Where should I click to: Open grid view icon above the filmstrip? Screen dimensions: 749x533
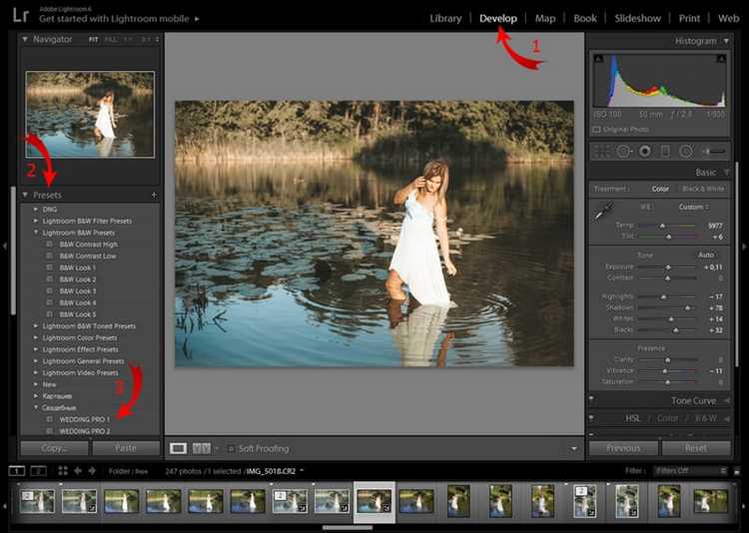63,471
